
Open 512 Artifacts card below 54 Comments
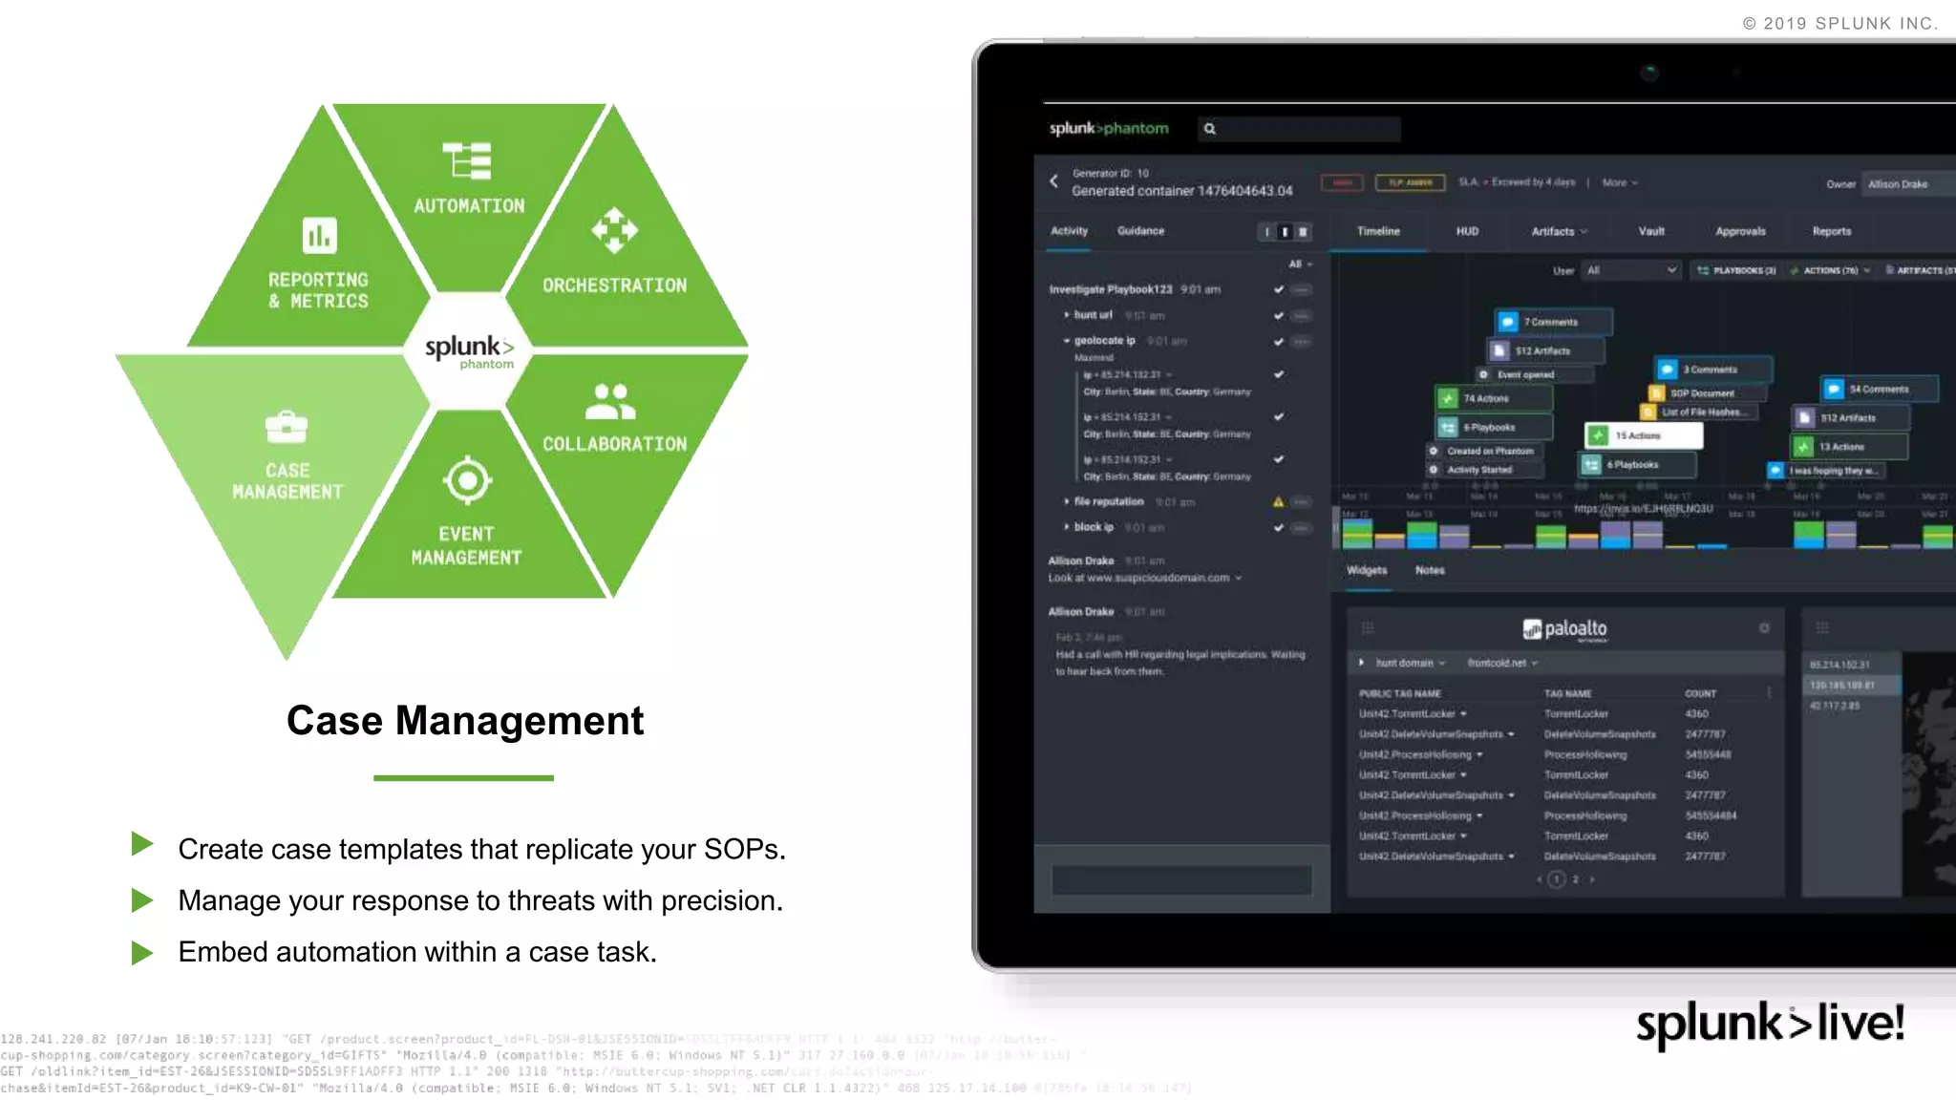1851,417
